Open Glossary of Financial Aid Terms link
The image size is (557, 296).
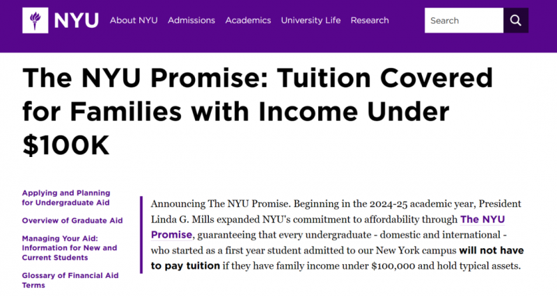tap(70, 280)
